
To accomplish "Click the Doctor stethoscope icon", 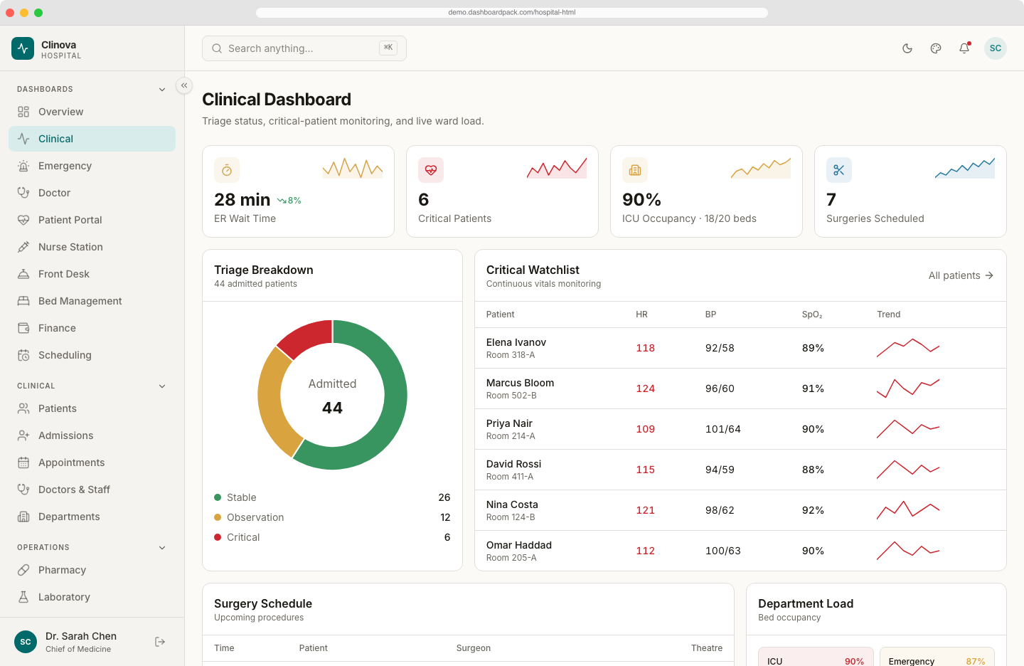I will point(23,193).
